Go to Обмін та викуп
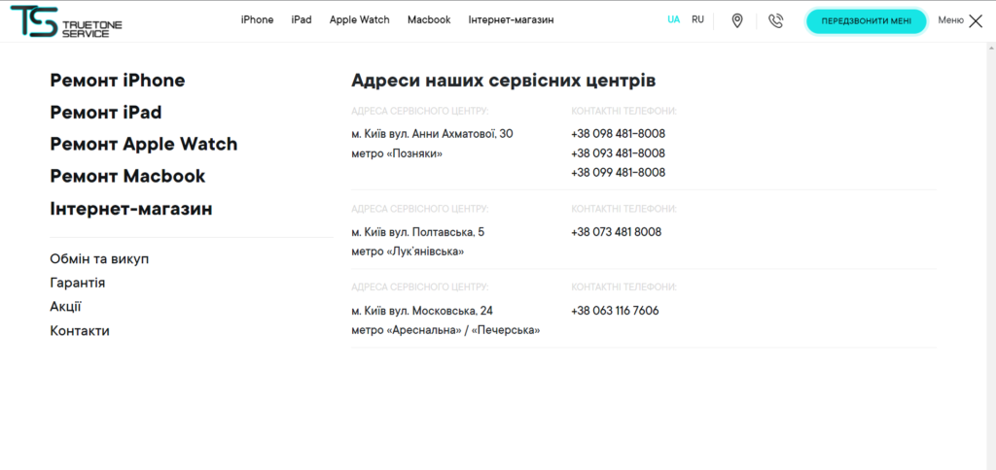The image size is (996, 470). (x=100, y=258)
